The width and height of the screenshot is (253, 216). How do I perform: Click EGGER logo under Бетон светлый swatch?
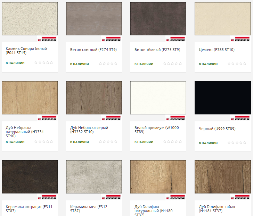click(x=112, y=39)
